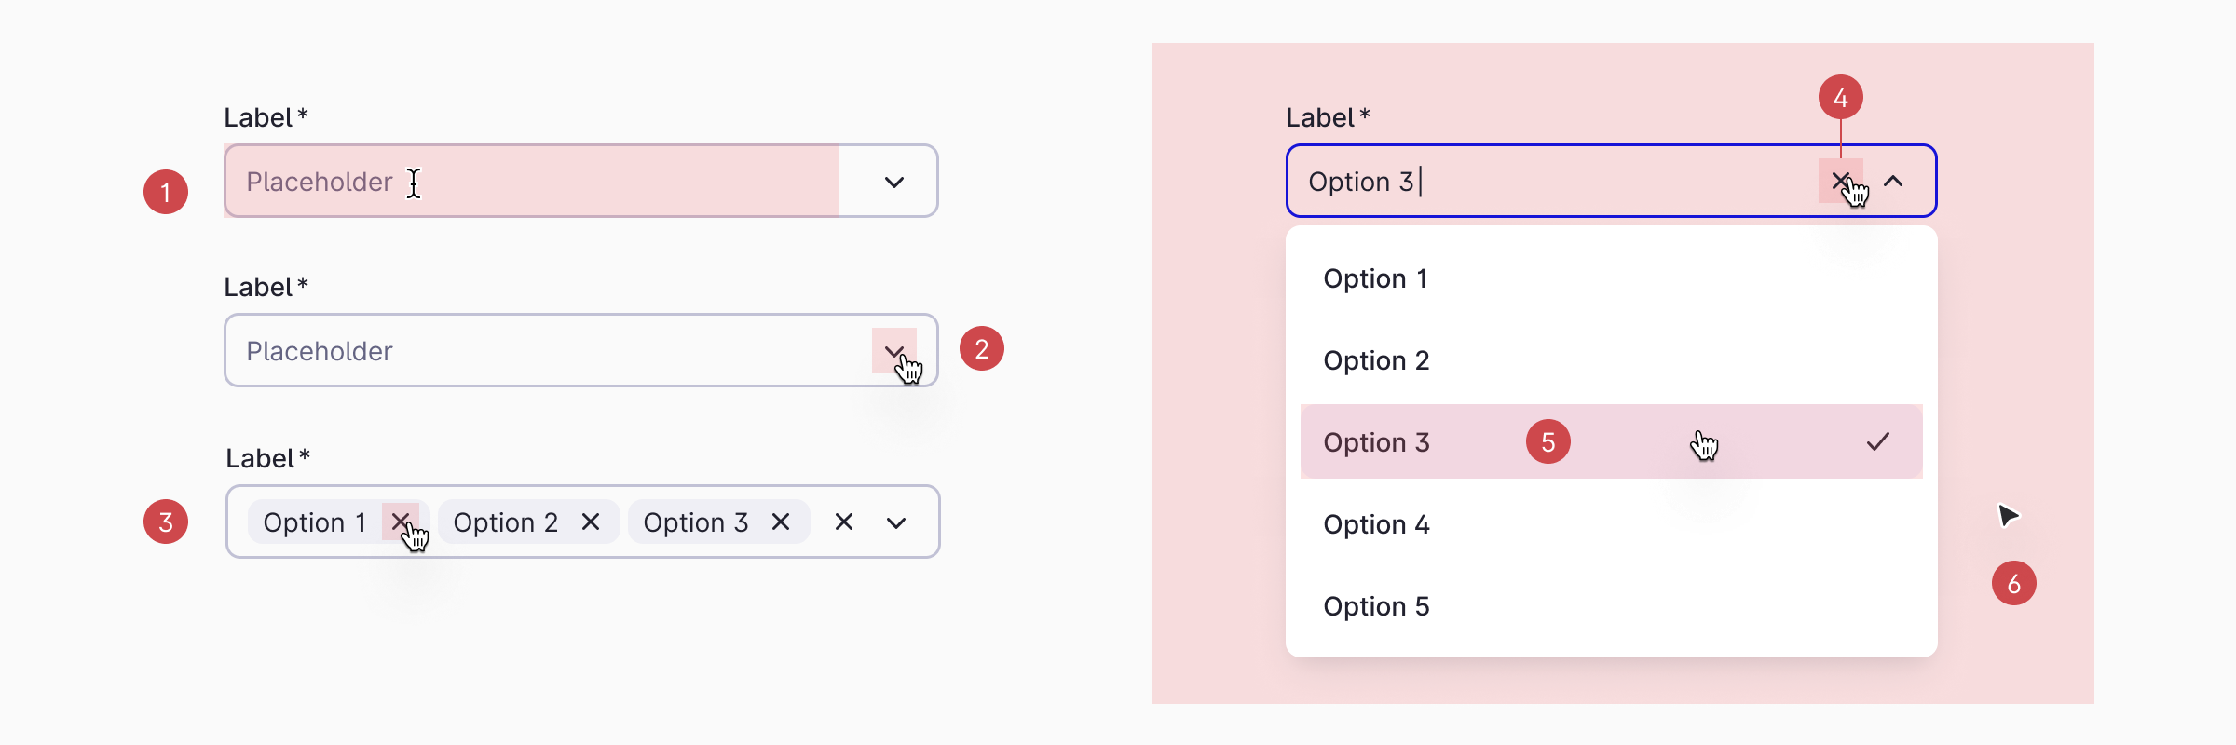The height and width of the screenshot is (745, 2236).
Task: Open the highlighted chevron on the second select
Action: 895,351
